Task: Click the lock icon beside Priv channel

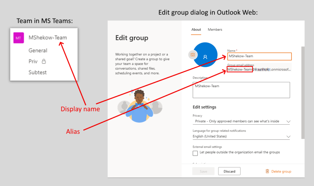Action: coord(44,61)
